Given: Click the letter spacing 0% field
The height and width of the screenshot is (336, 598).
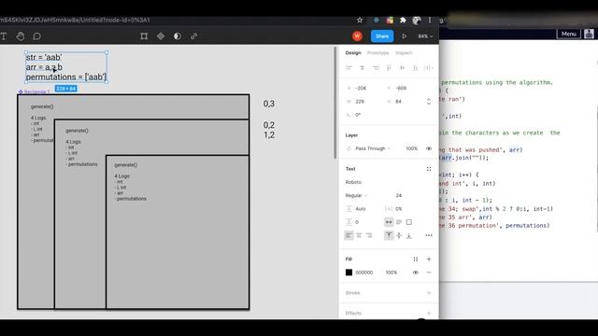Looking at the screenshot, I should (399, 209).
